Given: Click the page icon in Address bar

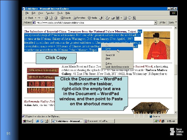Looking at the screenshot, I should point(34,23).
